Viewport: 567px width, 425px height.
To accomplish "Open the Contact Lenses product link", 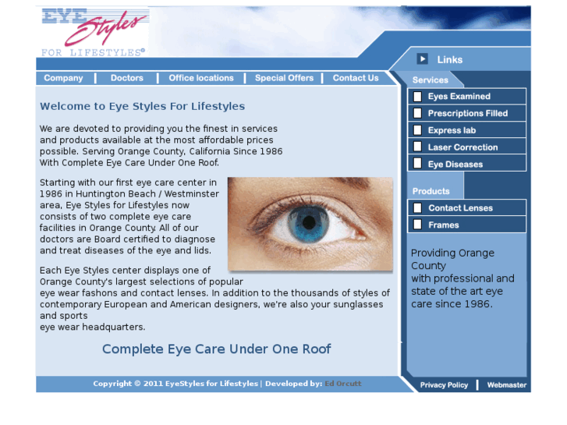I will [x=460, y=208].
